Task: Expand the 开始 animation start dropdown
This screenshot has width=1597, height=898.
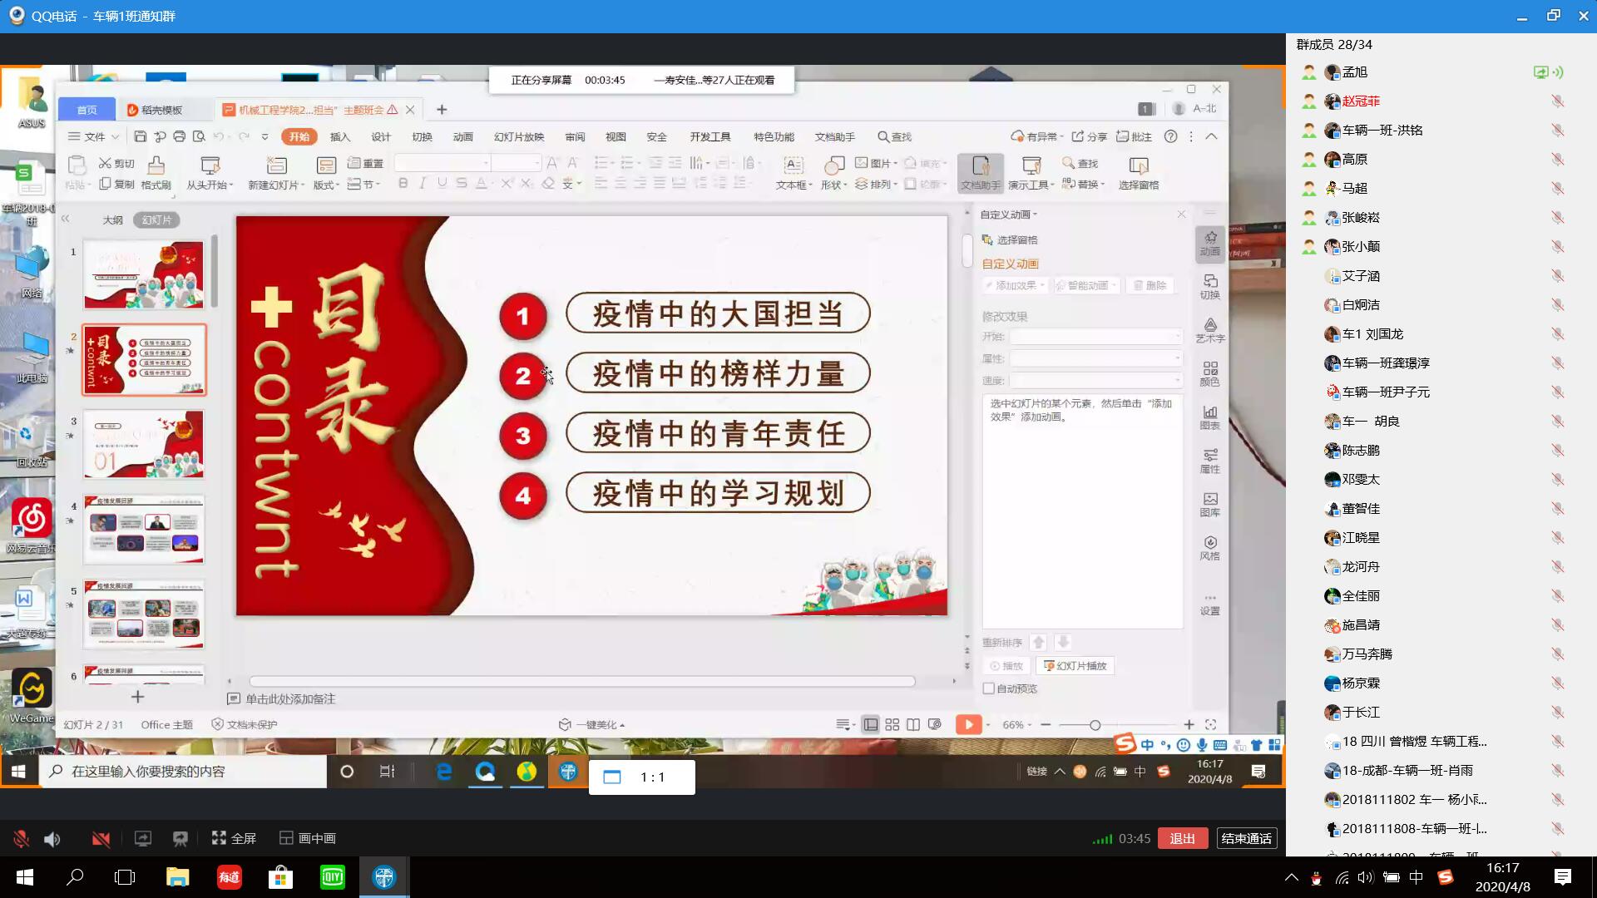Action: [1096, 337]
